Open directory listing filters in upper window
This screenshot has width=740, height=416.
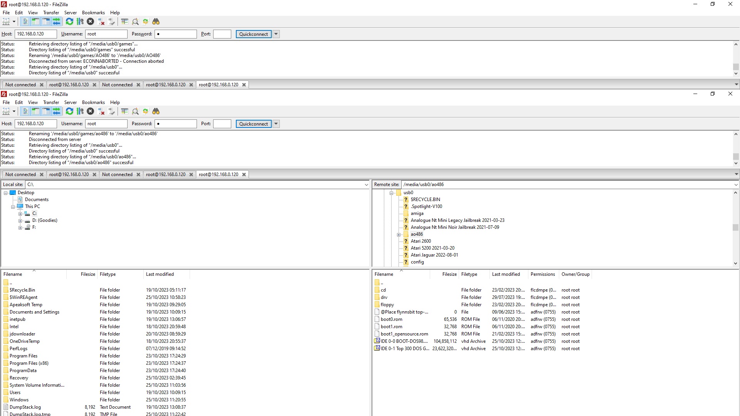[x=124, y=22]
